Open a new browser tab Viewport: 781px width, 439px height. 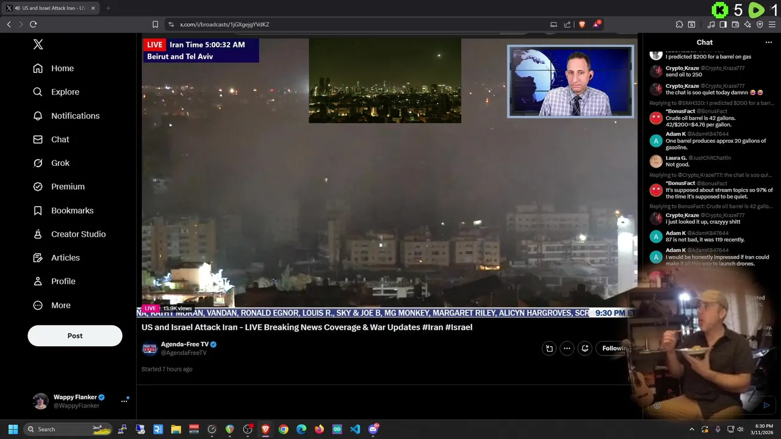coord(108,8)
